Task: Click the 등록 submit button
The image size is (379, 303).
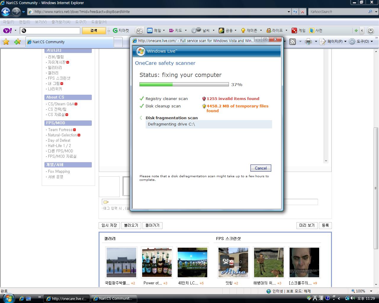Action: click(x=325, y=225)
